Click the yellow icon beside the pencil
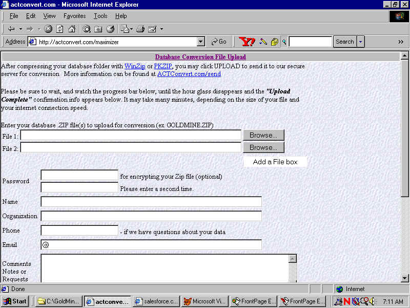 click(275, 42)
